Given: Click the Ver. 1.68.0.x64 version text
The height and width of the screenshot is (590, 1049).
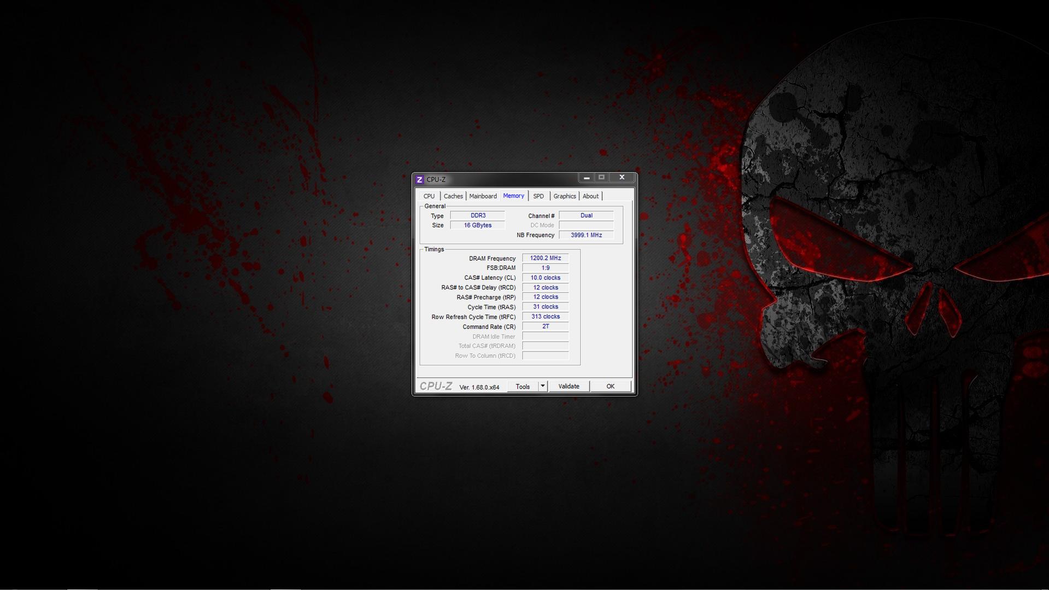Looking at the screenshot, I should [479, 387].
